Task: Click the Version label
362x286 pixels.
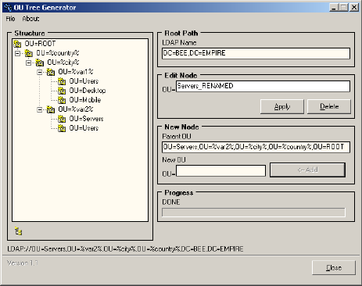Action: pyautogui.click(x=23, y=263)
